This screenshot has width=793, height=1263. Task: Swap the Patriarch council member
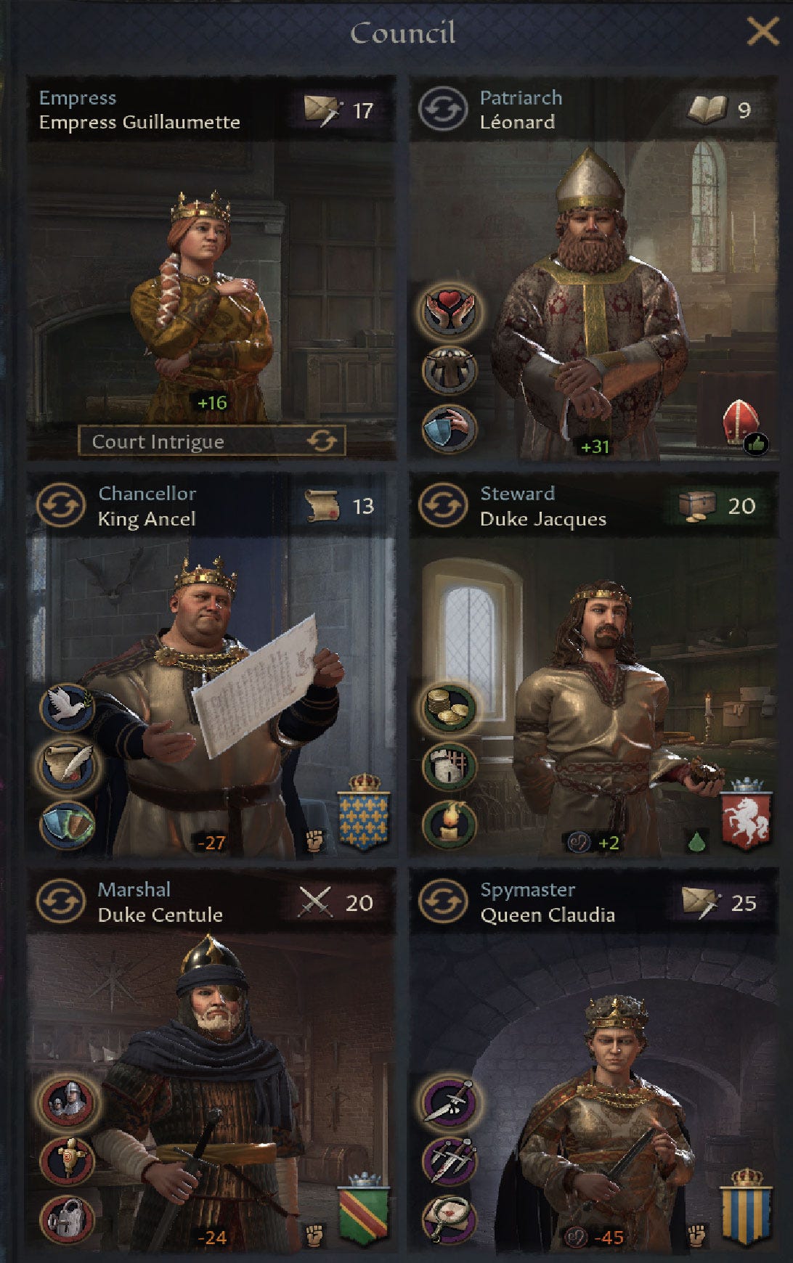(x=443, y=110)
